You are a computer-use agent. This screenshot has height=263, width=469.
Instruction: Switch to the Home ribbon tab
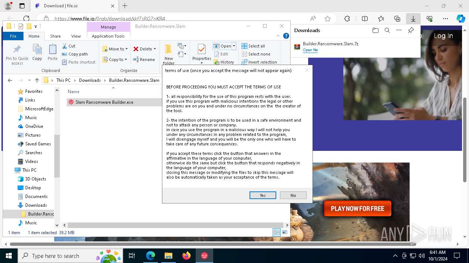pos(34,36)
